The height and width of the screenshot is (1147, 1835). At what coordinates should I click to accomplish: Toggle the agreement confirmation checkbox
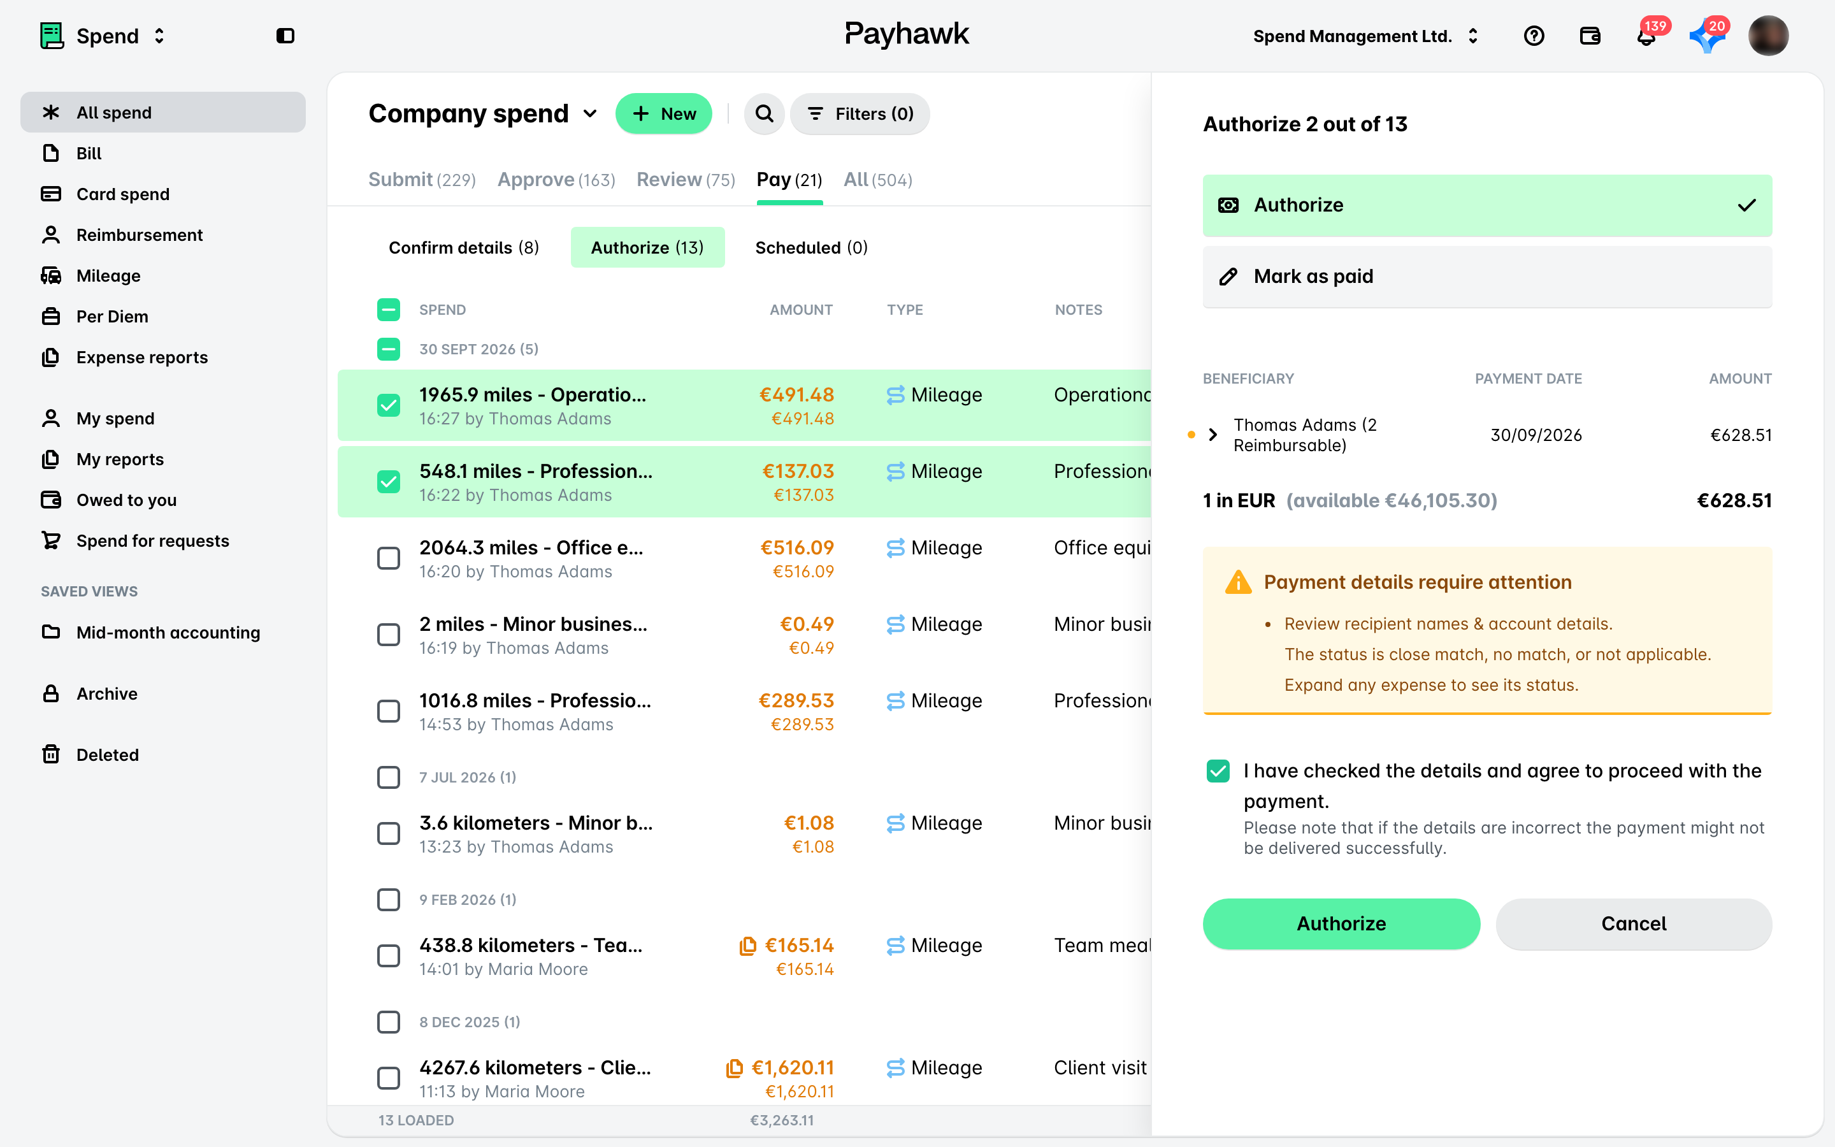tap(1218, 771)
